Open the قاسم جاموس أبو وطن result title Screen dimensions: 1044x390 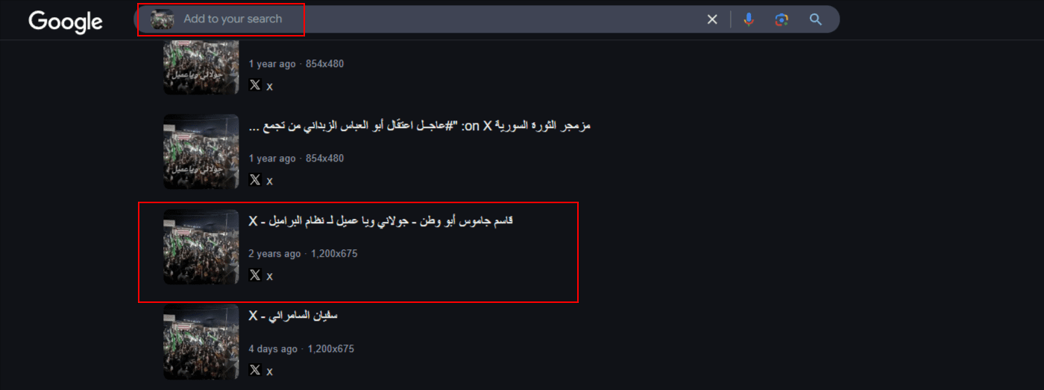click(381, 221)
